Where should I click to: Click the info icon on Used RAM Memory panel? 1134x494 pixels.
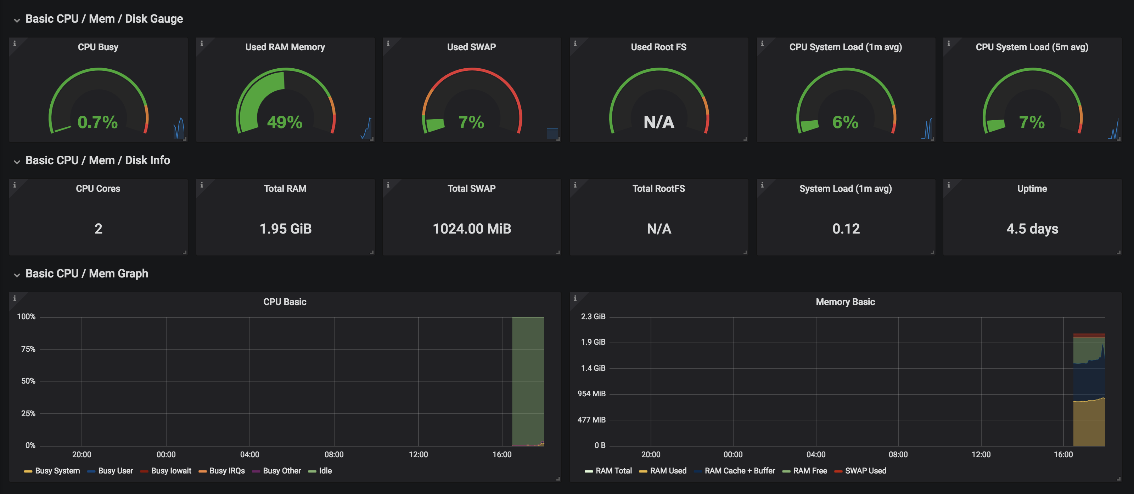202,44
